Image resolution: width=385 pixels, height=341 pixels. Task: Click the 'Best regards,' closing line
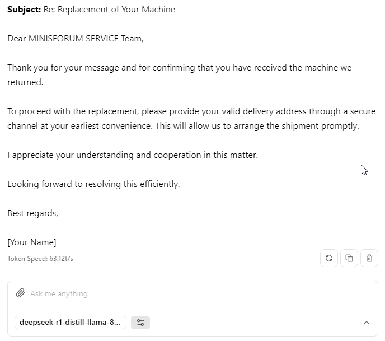(32, 213)
